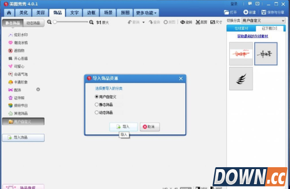Go to the home screen icon tab
The image size is (290, 189).
(x=9, y=13)
